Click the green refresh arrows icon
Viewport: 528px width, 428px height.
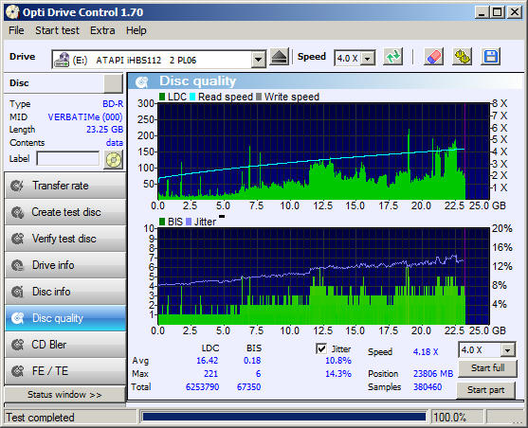393,57
